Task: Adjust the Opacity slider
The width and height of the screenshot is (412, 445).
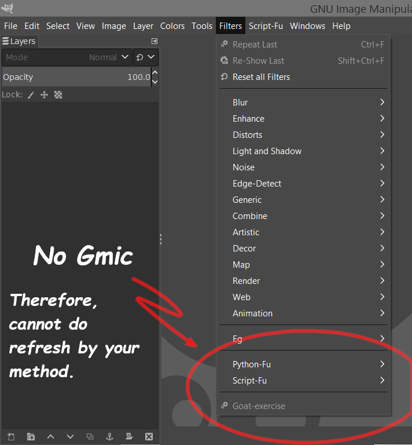Action: [x=76, y=77]
